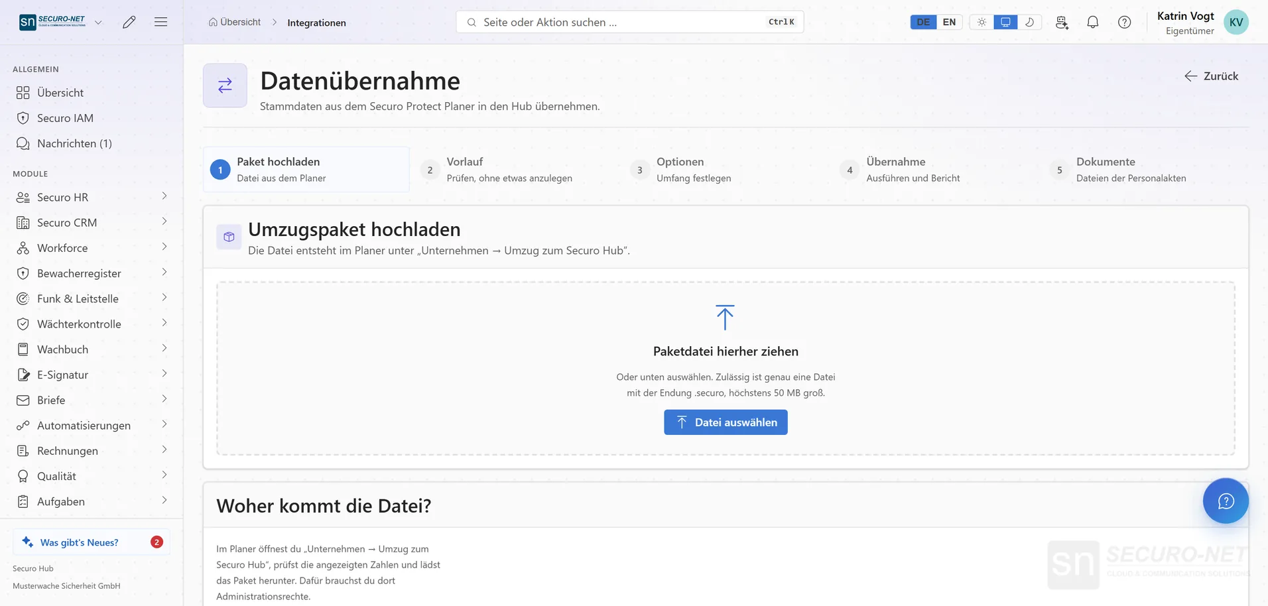Expand Funk & Leitstelle chevron
Image resolution: width=1268 pixels, height=606 pixels.
[164, 298]
